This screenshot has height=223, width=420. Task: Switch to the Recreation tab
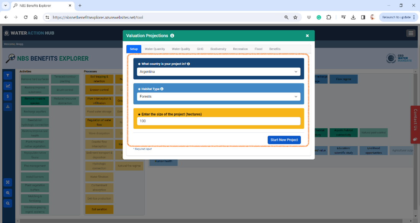(x=240, y=49)
